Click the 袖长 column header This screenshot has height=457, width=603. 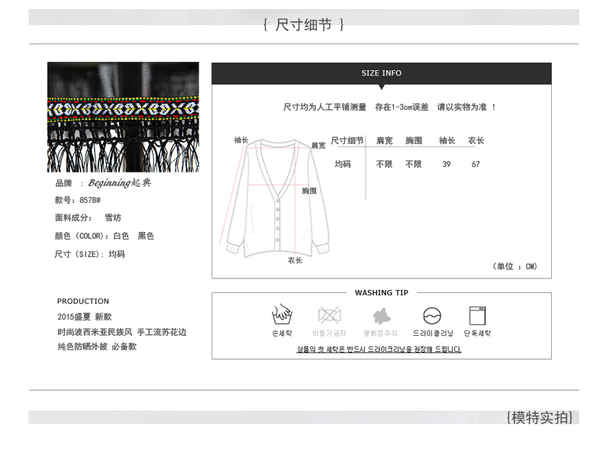click(x=447, y=140)
